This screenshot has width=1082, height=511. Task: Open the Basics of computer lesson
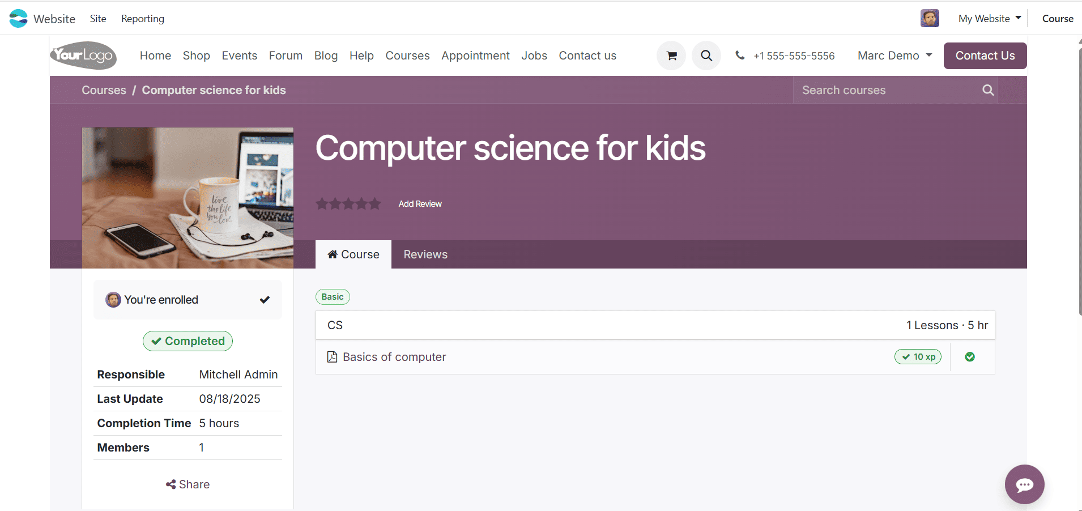coord(395,357)
